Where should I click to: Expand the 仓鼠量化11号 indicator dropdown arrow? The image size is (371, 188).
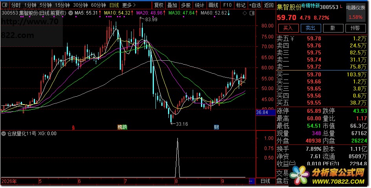point(4,134)
